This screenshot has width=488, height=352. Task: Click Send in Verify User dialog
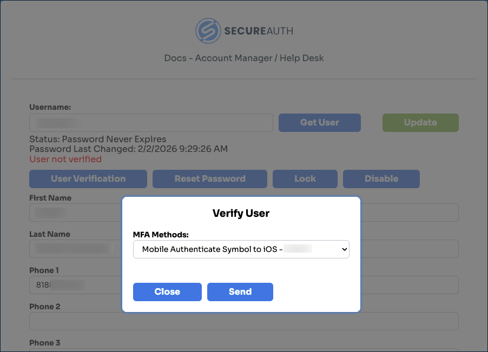click(x=240, y=291)
